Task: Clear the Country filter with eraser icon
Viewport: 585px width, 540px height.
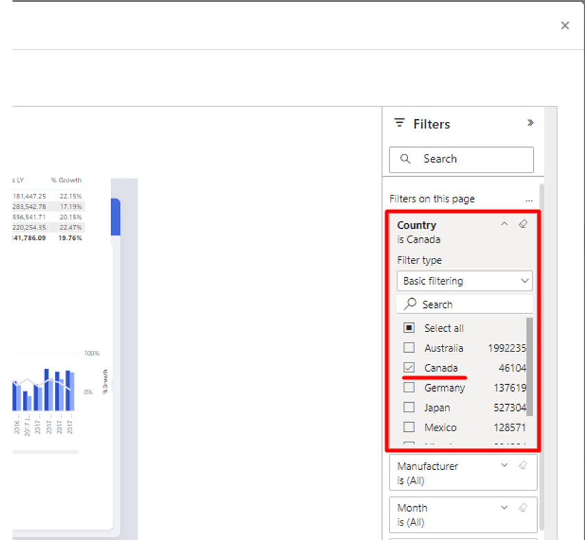Action: [523, 225]
